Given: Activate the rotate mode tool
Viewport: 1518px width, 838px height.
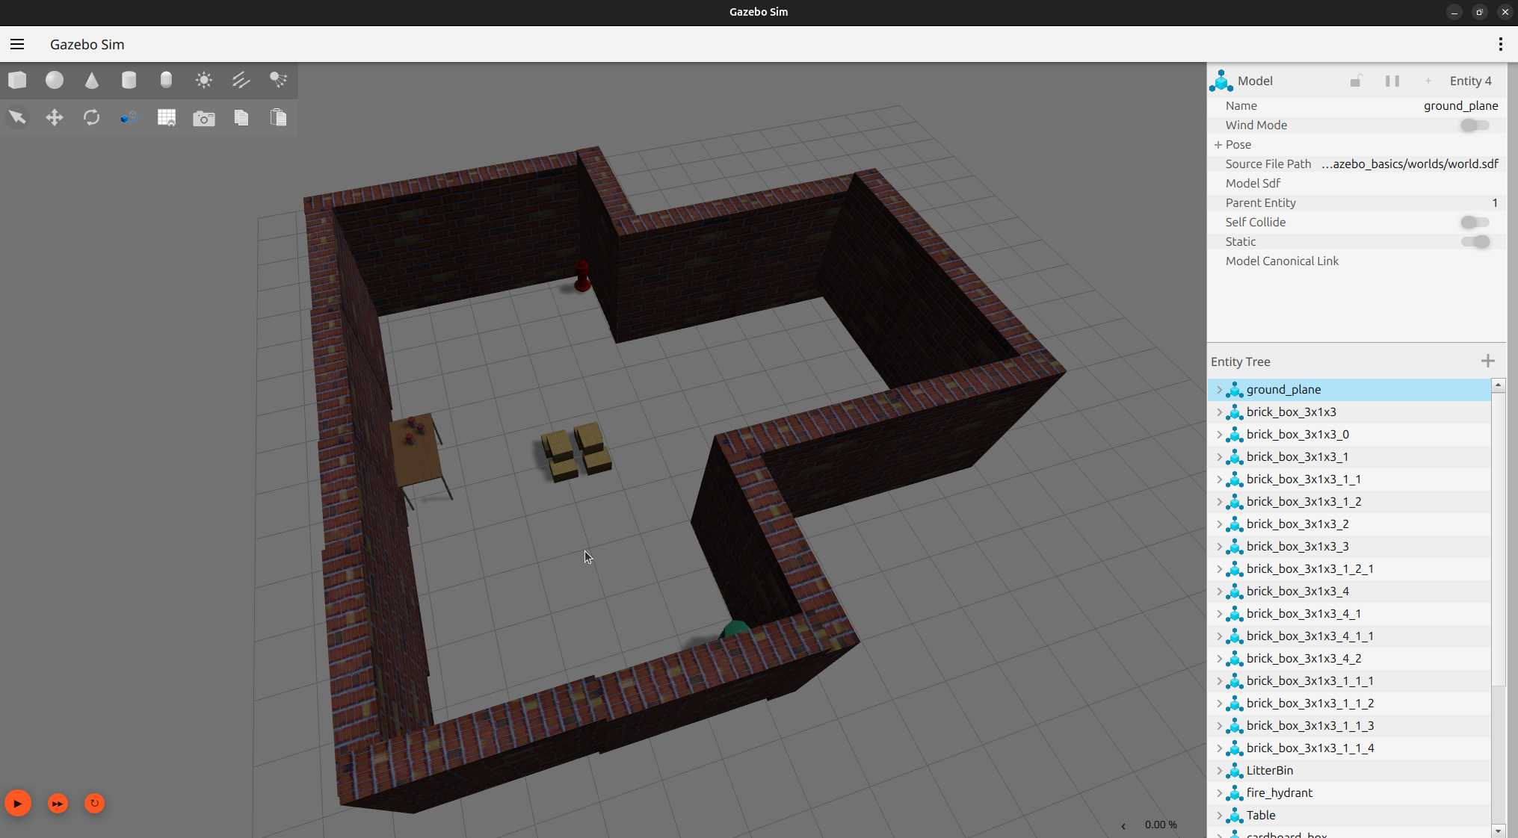Looking at the screenshot, I should coord(91,117).
